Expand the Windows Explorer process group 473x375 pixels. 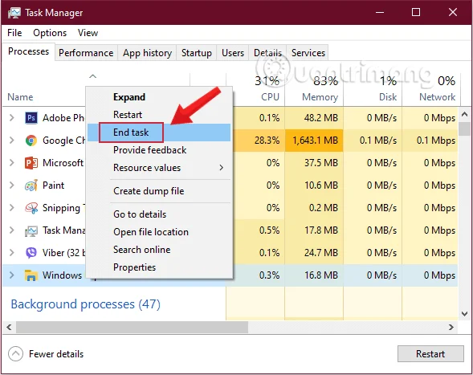click(12, 275)
